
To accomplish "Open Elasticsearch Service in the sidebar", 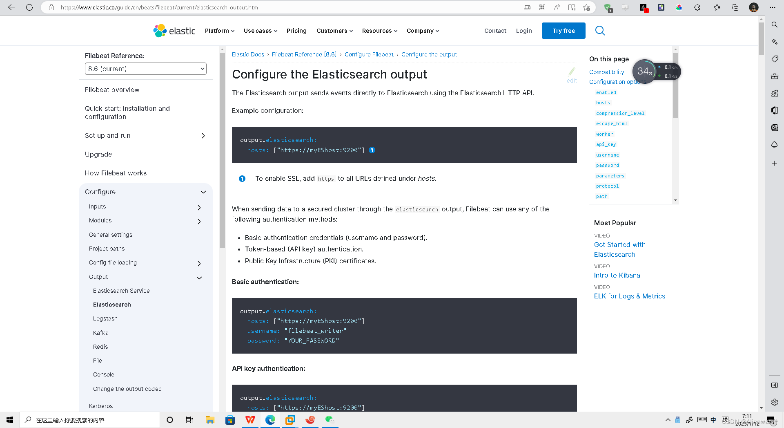I will (121, 291).
